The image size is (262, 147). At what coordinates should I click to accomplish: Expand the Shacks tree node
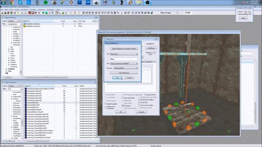[11, 127]
